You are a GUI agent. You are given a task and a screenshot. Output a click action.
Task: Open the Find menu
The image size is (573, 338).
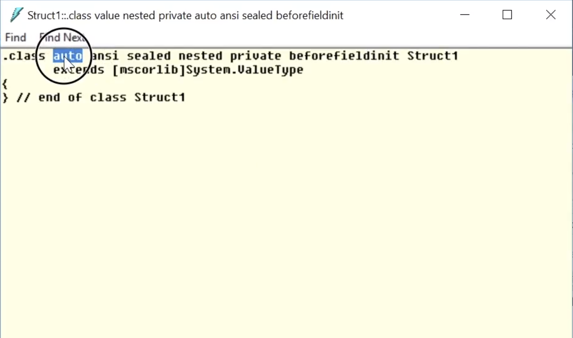pyautogui.click(x=16, y=37)
